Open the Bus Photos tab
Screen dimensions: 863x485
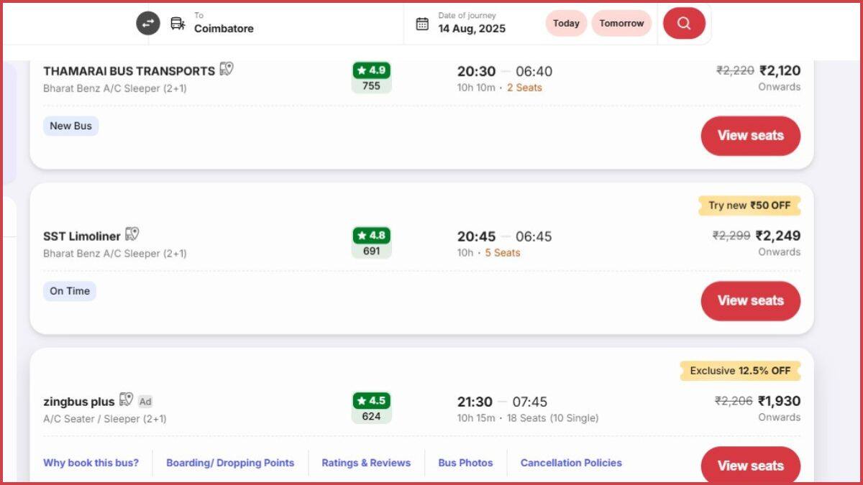point(465,463)
